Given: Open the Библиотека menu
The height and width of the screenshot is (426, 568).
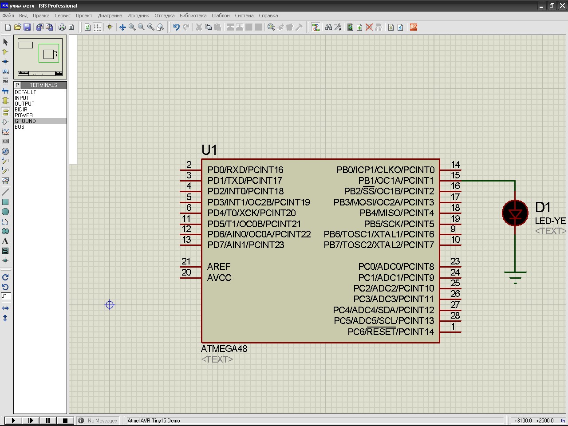Looking at the screenshot, I should coord(193,16).
